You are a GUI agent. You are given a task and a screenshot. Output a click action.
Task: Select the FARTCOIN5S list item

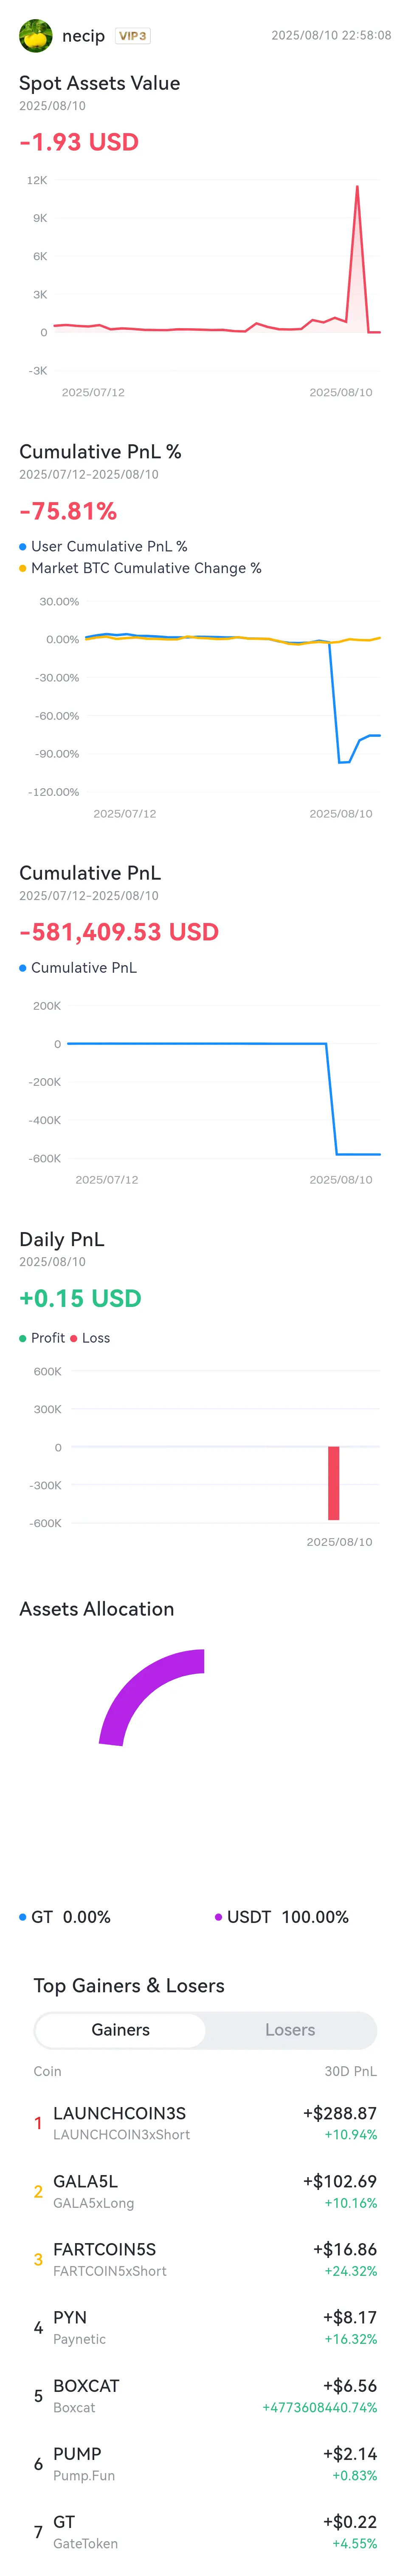pos(205,2259)
